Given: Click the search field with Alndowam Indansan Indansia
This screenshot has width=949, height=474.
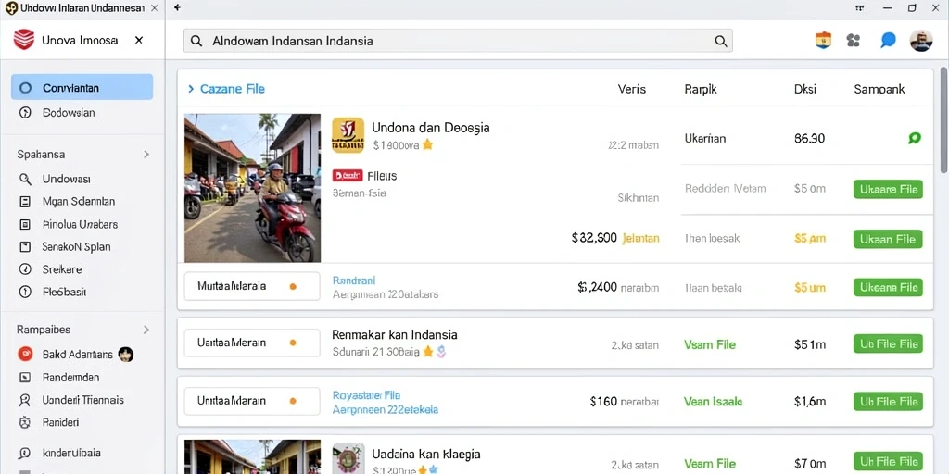Looking at the screenshot, I should (x=458, y=41).
